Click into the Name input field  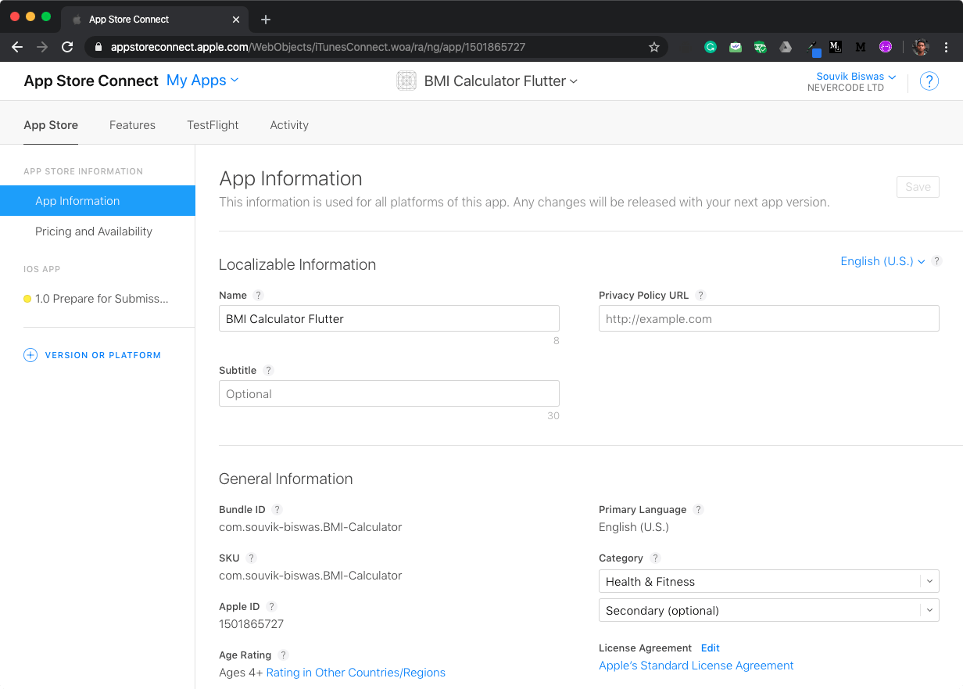click(389, 319)
